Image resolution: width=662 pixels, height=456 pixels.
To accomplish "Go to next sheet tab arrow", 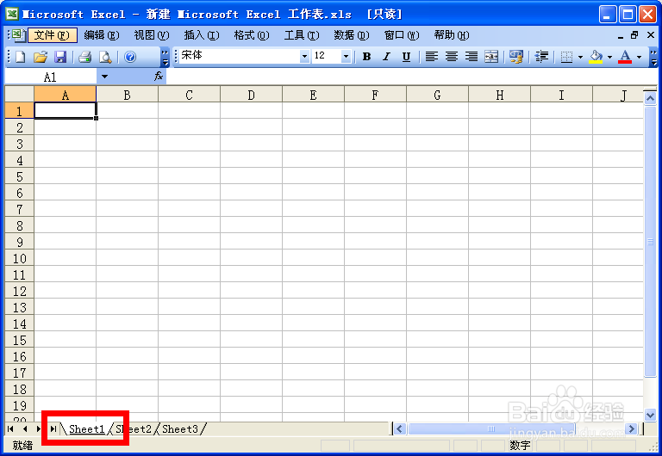I will pyautogui.click(x=39, y=429).
